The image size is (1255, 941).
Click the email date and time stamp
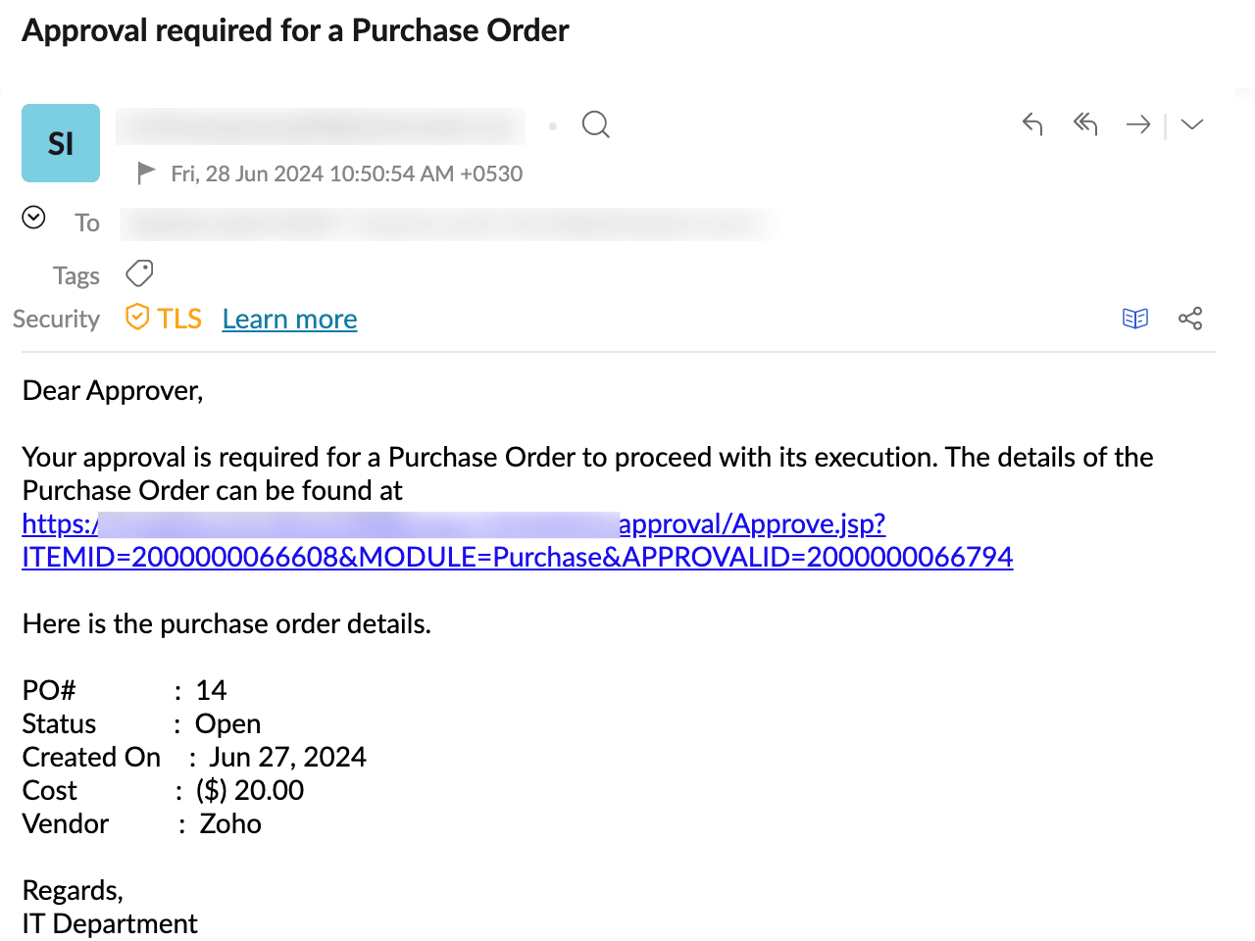point(346,173)
